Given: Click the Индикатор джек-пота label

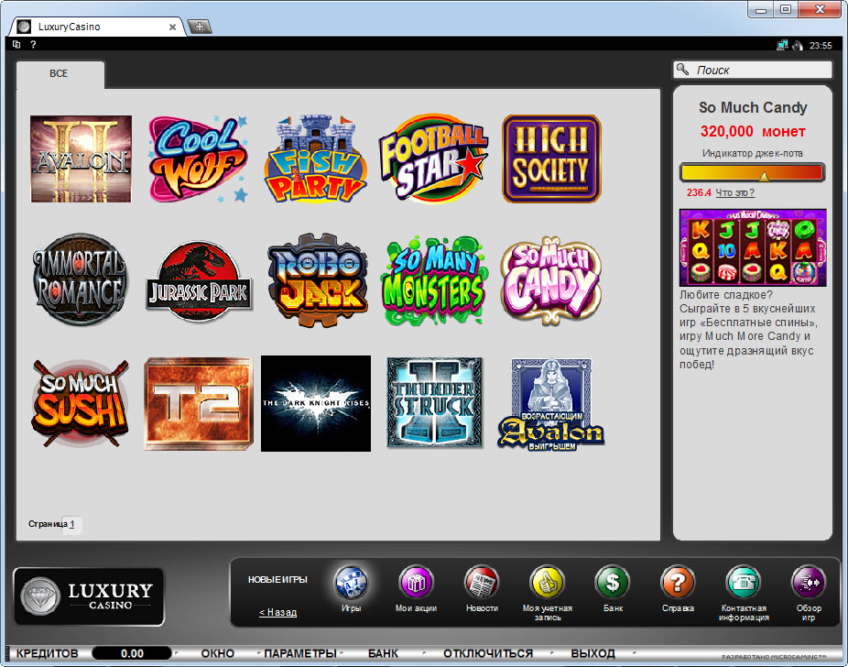Looking at the screenshot, I should pos(752,154).
